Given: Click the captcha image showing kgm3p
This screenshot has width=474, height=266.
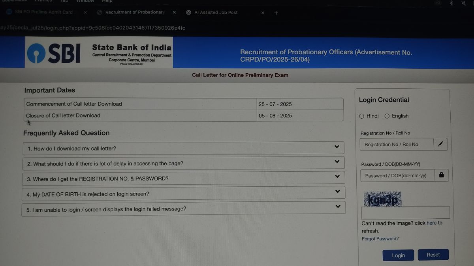Looking at the screenshot, I should [382, 199].
